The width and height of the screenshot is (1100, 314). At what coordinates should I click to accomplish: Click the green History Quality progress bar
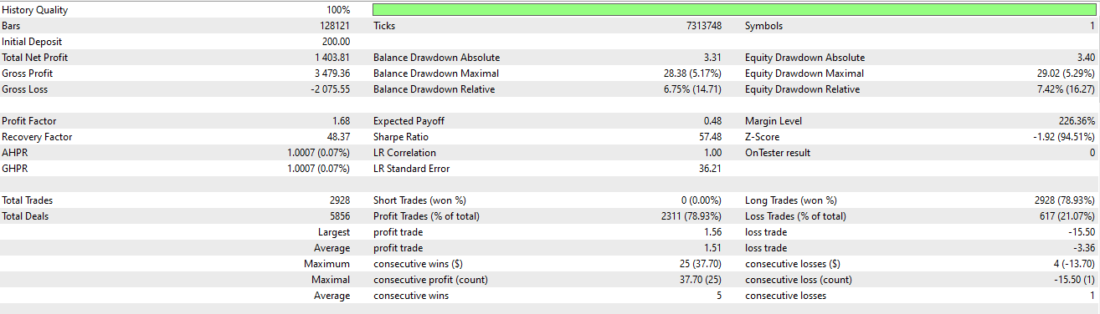point(734,10)
